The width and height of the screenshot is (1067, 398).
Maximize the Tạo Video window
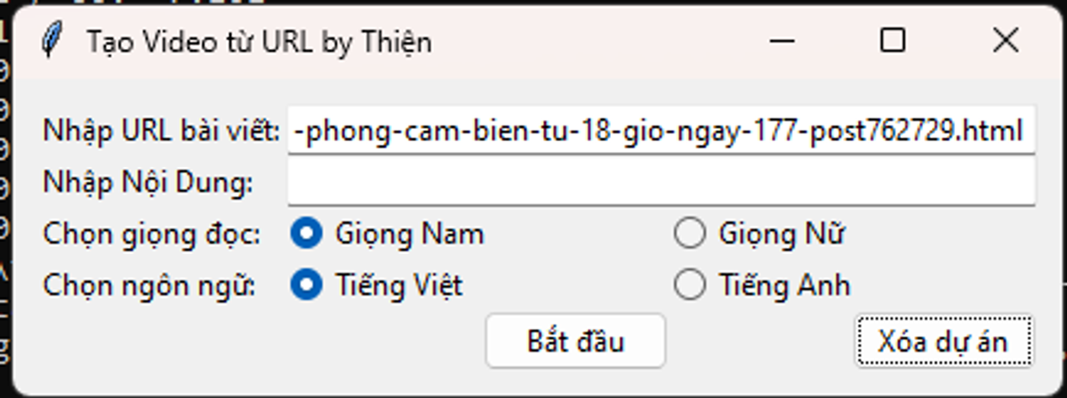[x=892, y=41]
